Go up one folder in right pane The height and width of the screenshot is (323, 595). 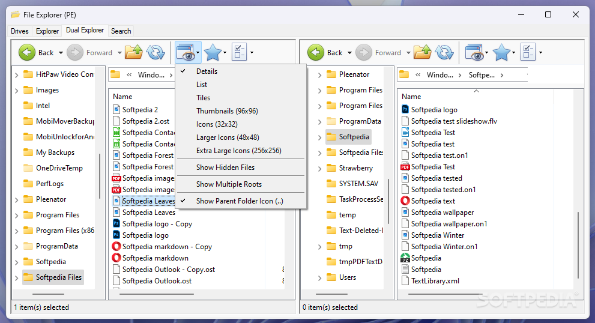pyautogui.click(x=422, y=52)
